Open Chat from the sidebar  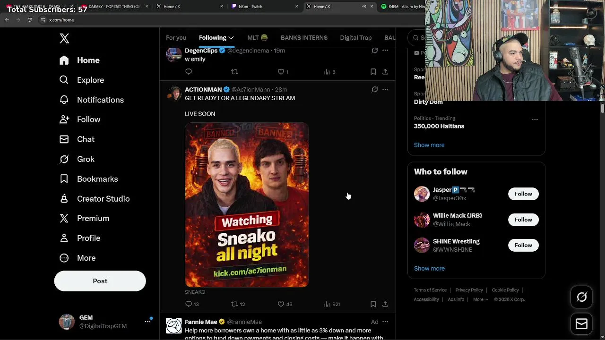coord(77,139)
